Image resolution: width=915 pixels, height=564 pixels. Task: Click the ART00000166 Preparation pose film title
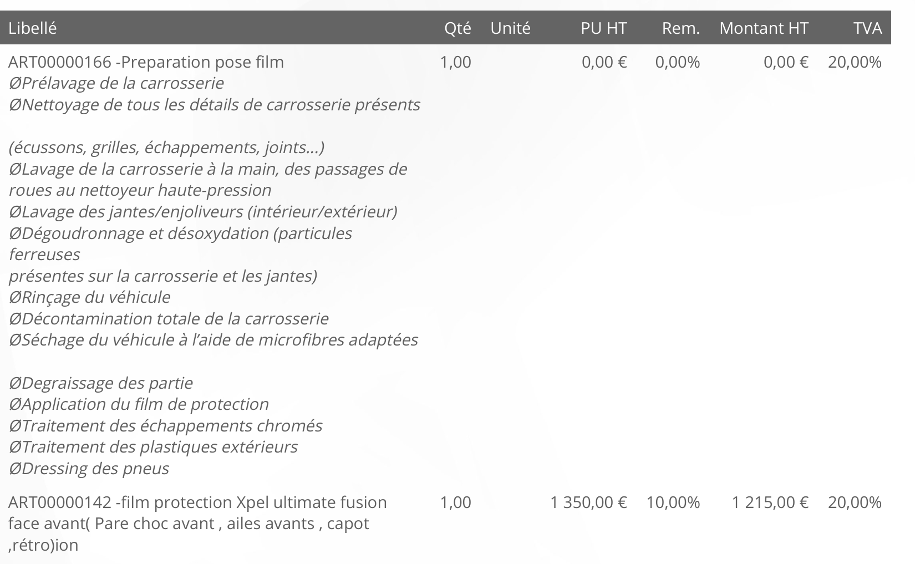pos(146,62)
